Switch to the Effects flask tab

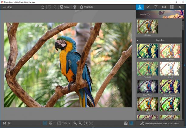point(140,7)
